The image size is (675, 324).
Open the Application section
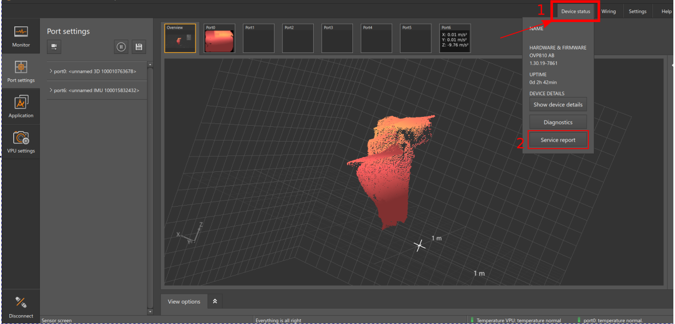(21, 106)
